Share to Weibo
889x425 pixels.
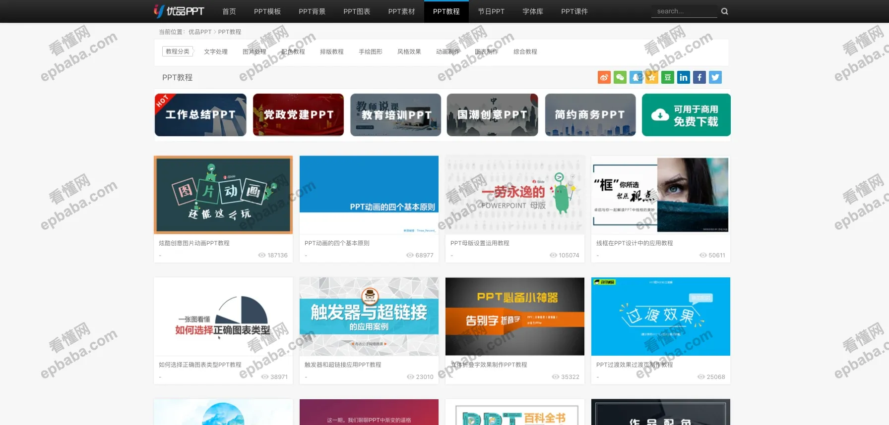(604, 77)
